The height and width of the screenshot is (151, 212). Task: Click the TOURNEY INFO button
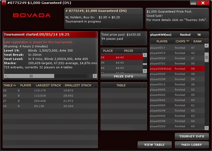click(192, 136)
